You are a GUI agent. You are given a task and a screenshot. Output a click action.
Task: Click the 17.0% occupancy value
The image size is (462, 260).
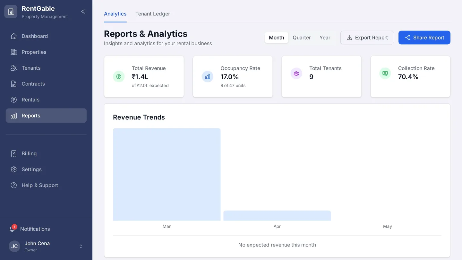(x=230, y=77)
